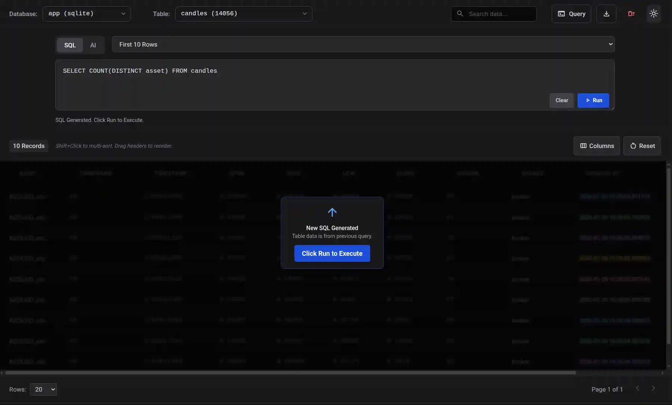Open the First 10 Rows preset dropdown
672x405 pixels.
tap(363, 44)
